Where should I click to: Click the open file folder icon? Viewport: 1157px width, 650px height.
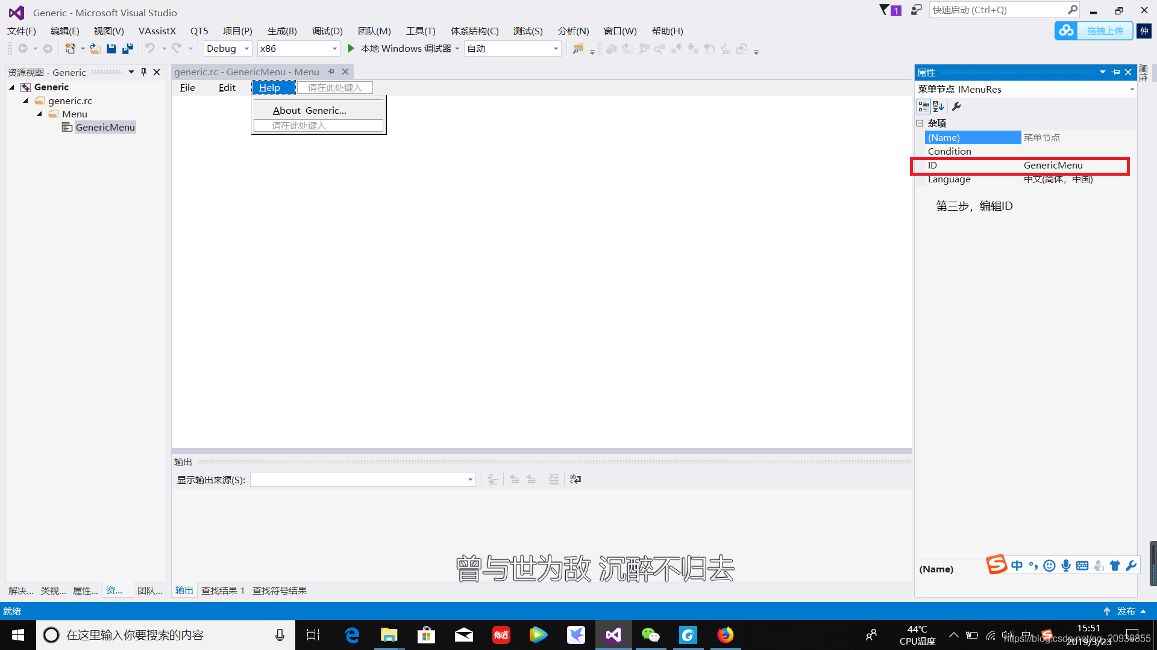coord(95,49)
